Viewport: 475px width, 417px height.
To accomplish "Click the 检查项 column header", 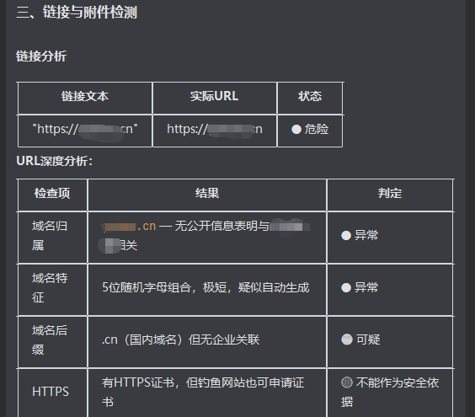I will tap(52, 194).
